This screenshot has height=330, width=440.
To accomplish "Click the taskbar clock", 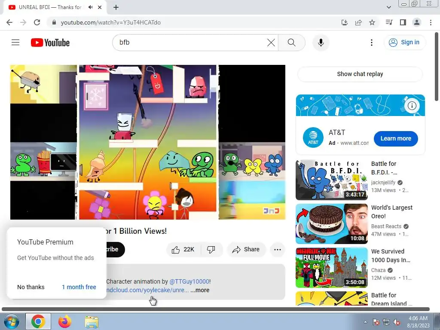I will (418, 322).
